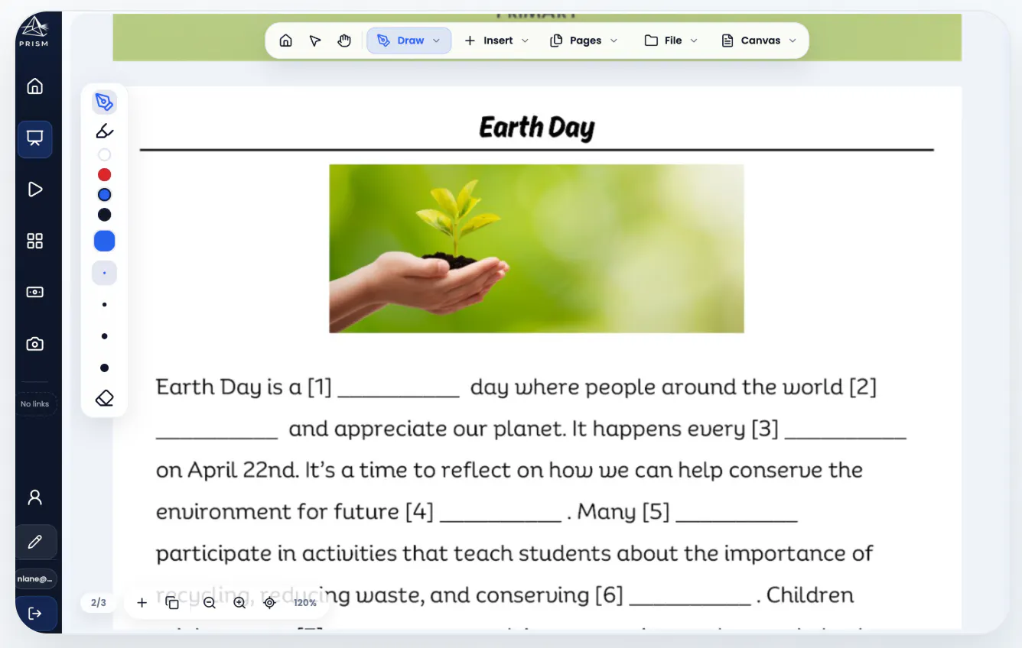Viewport: 1022px width, 648px height.
Task: Click the Prism logo in sidebar
Action: (34, 32)
